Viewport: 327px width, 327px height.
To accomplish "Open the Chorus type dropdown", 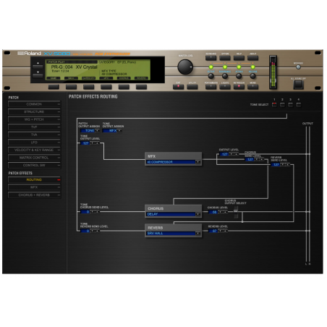I will (x=198, y=214).
